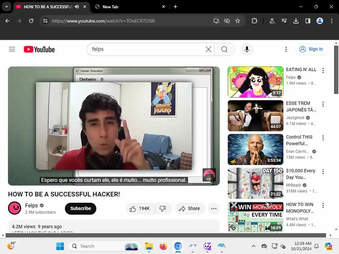Open the Extensions puzzle icon
The height and width of the screenshot is (254, 339).
(x=255, y=21)
